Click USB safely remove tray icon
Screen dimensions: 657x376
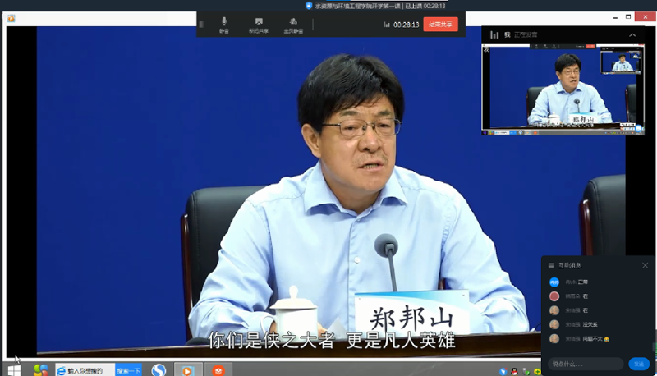(x=526, y=371)
